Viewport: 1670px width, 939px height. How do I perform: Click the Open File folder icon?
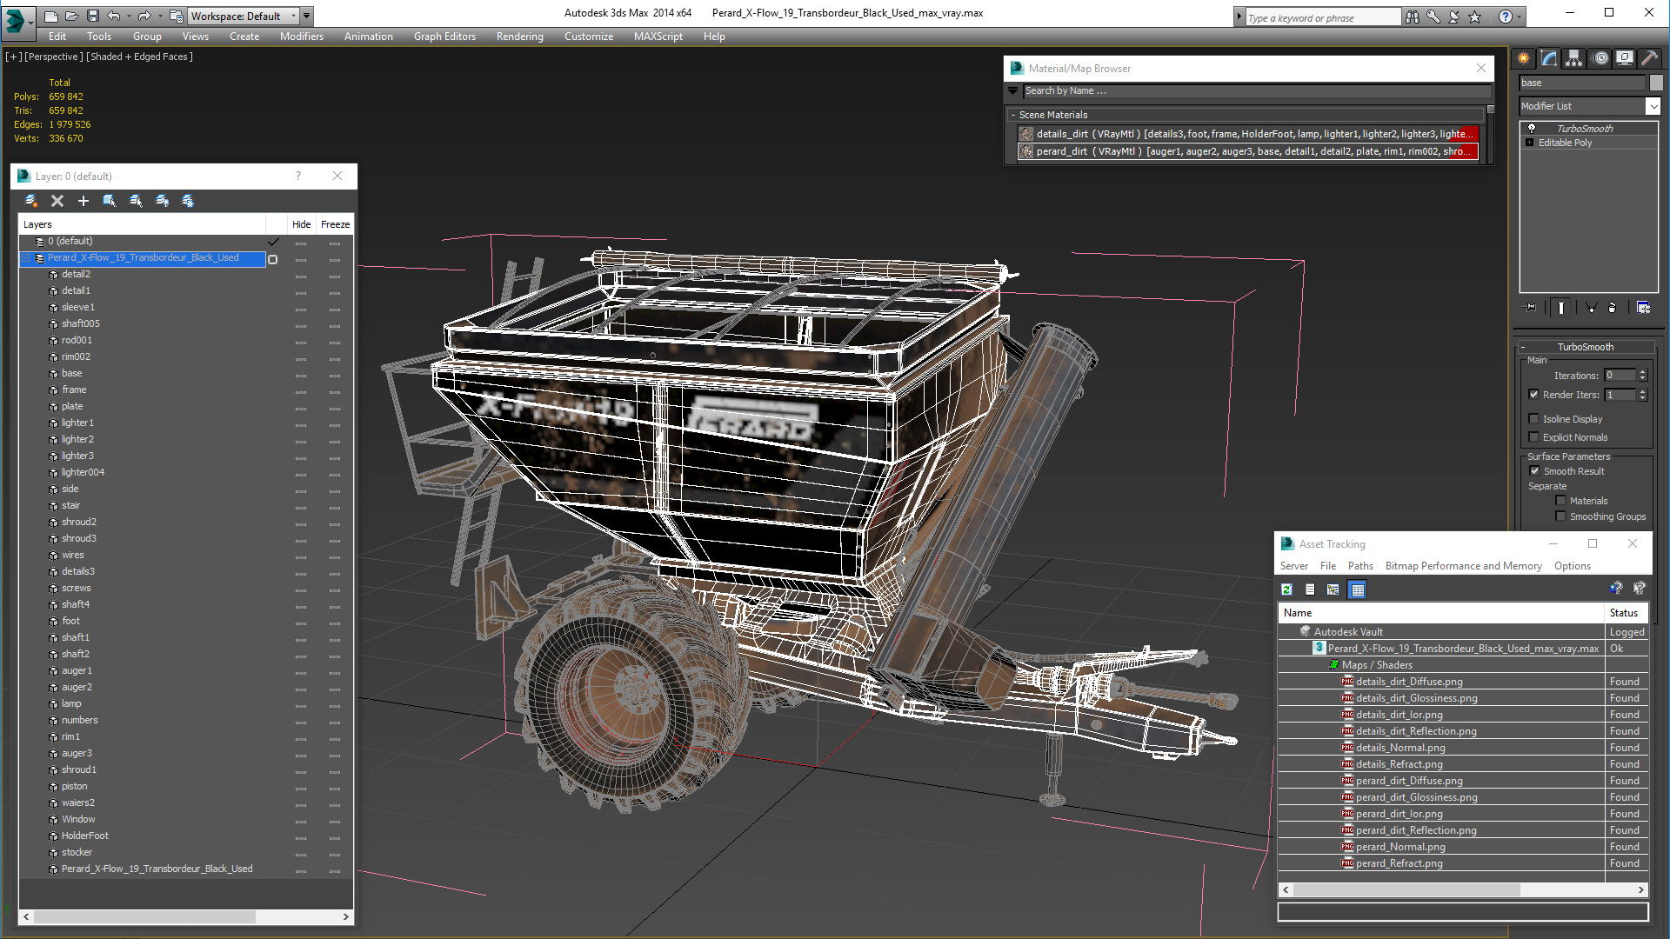(72, 16)
